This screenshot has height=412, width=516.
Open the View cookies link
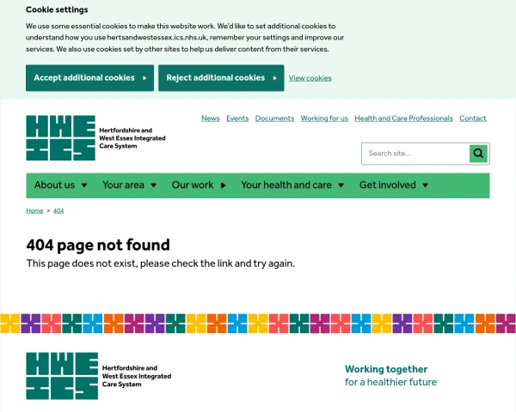point(310,78)
